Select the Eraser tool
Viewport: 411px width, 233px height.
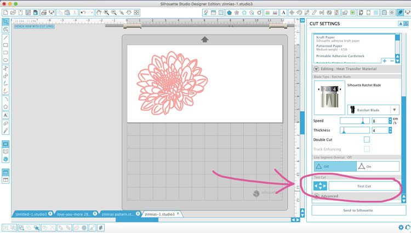(5, 123)
